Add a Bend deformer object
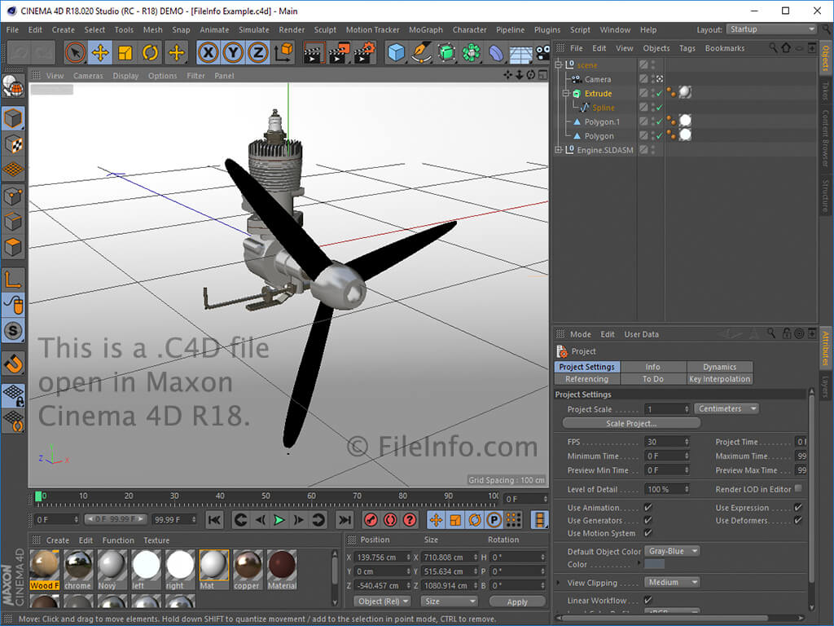834x626 pixels. (496, 53)
